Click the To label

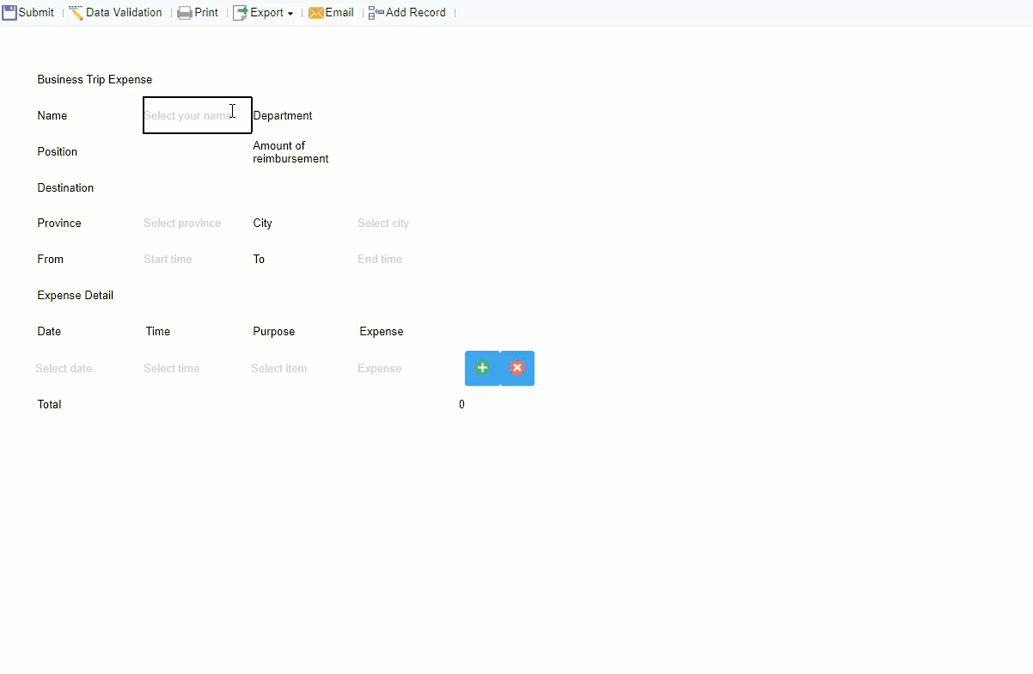[x=259, y=260]
